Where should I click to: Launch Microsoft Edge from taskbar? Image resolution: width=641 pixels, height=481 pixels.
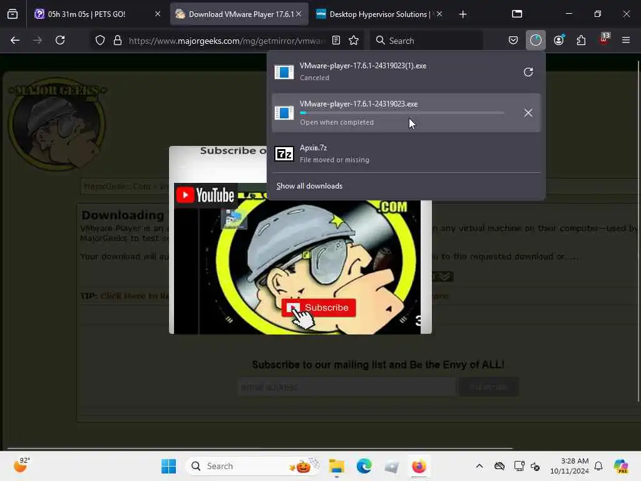click(364, 466)
